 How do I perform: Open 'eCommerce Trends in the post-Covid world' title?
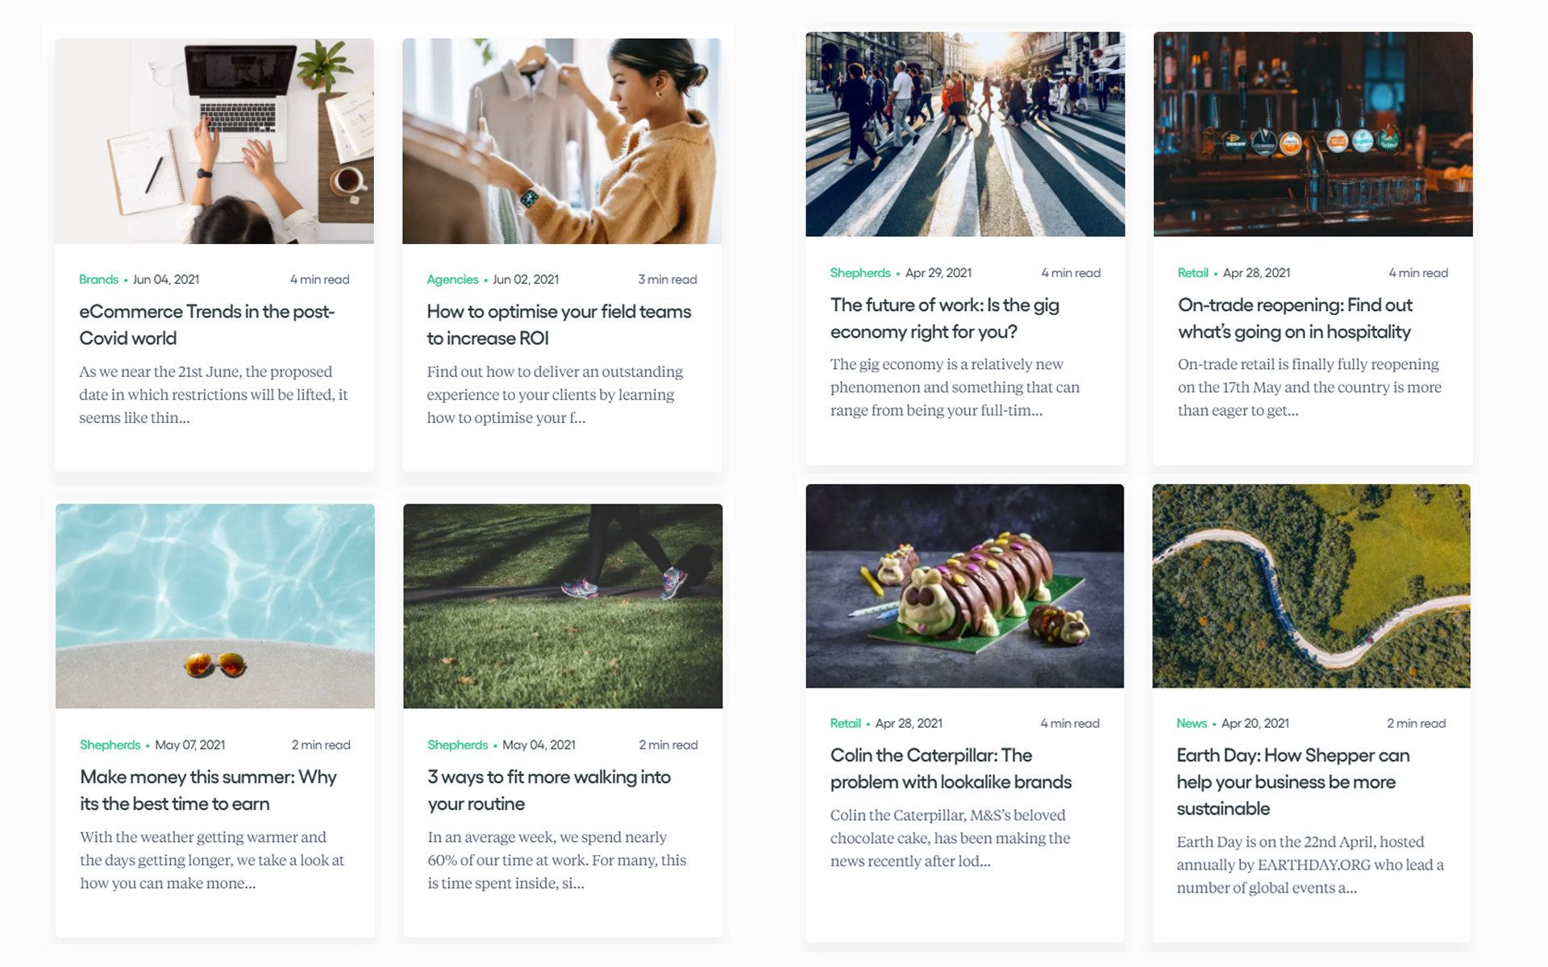[x=206, y=325]
